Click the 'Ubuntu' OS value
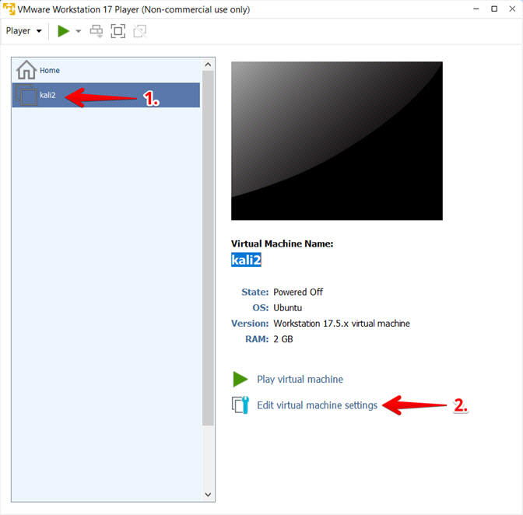This screenshot has height=515, width=523. click(287, 307)
